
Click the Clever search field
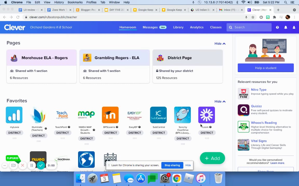coord(249,27)
